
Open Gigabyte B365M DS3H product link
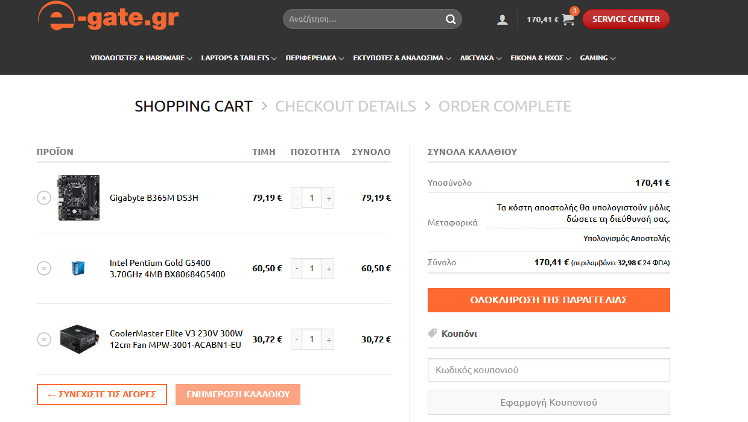click(x=154, y=198)
